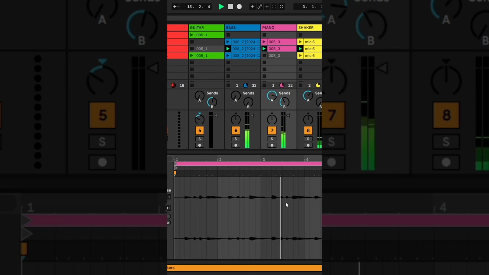
Task: Click bar 3 marker on the clip ruler
Action: point(263,159)
